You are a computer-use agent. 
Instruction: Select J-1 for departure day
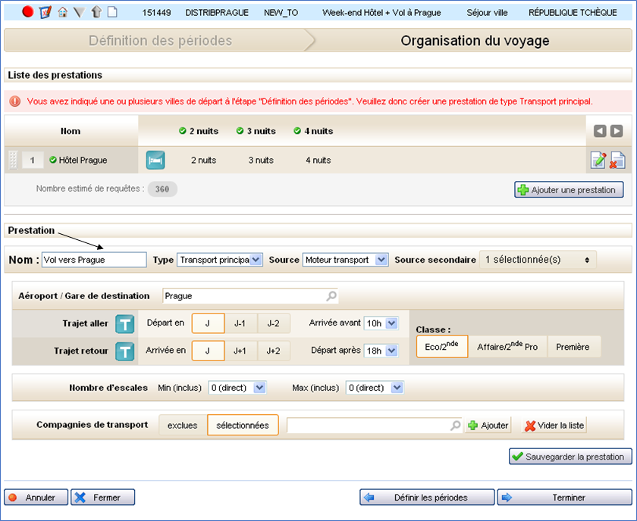click(x=240, y=323)
